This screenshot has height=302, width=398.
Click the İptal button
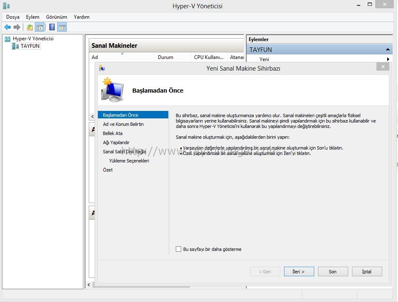[367, 272]
